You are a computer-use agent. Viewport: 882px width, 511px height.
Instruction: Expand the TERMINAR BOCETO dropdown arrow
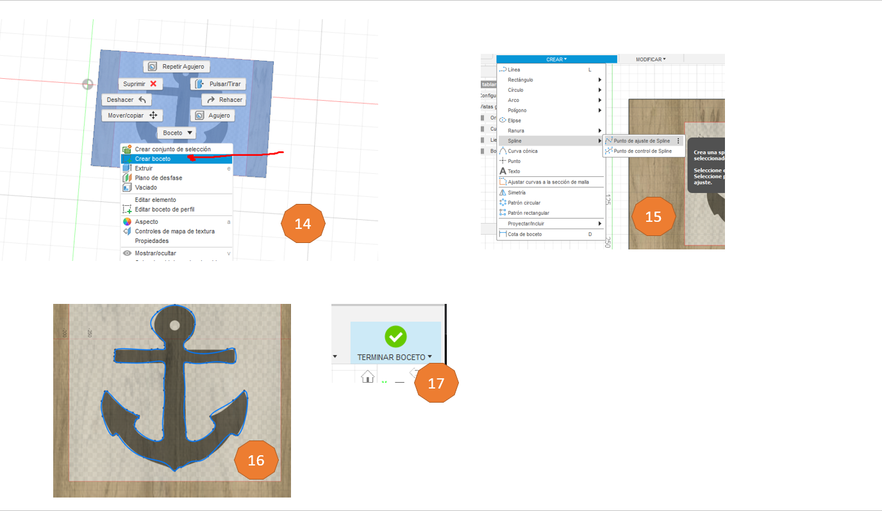point(429,357)
